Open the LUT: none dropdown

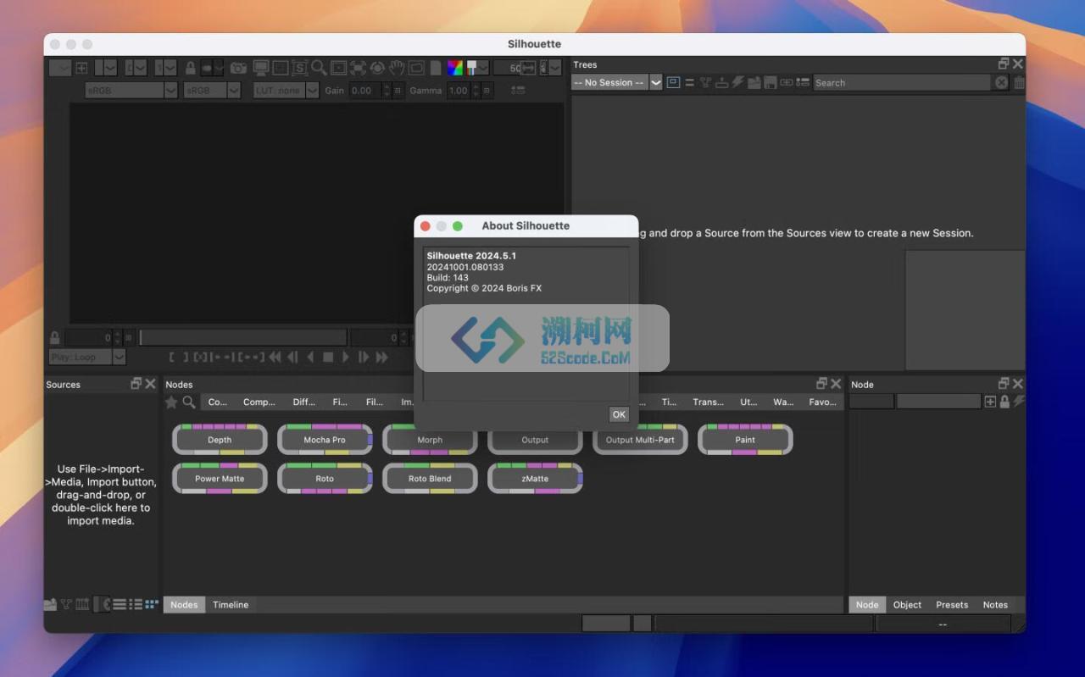[286, 90]
